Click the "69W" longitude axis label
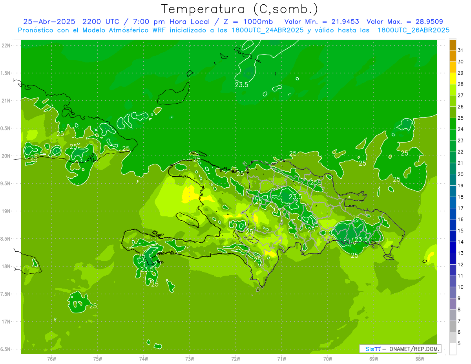Image resolution: width=471 pixels, height=364 pixels. tap(374, 359)
